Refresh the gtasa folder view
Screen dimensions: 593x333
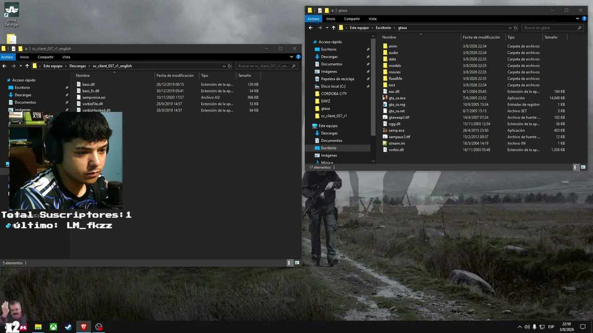tap(516, 28)
